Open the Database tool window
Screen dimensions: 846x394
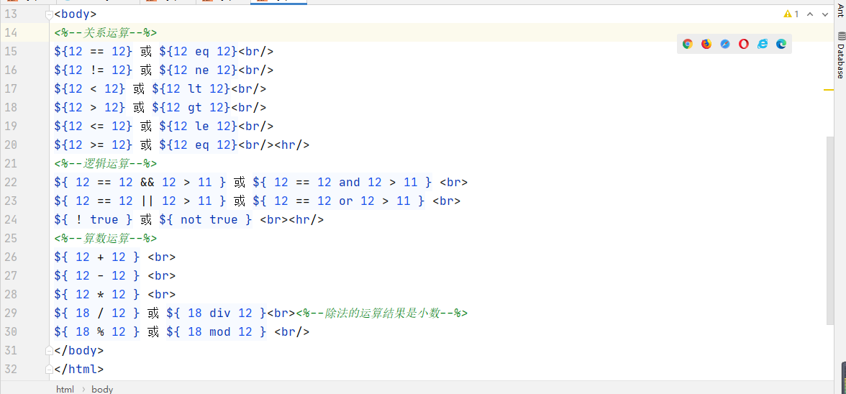[840, 55]
